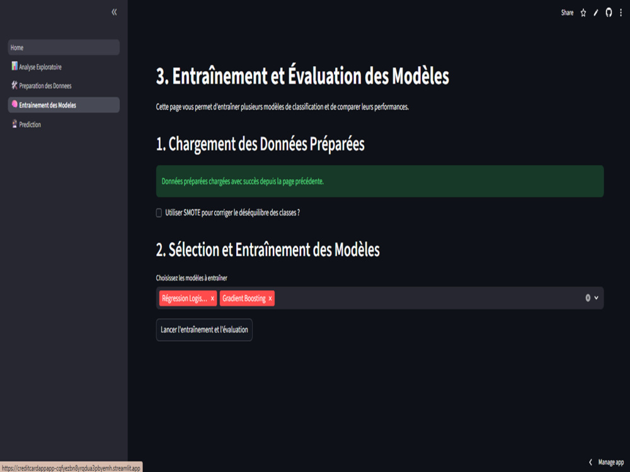Click the chevron left of Manage app
Viewport: 630px width, 472px height.
[x=590, y=462]
